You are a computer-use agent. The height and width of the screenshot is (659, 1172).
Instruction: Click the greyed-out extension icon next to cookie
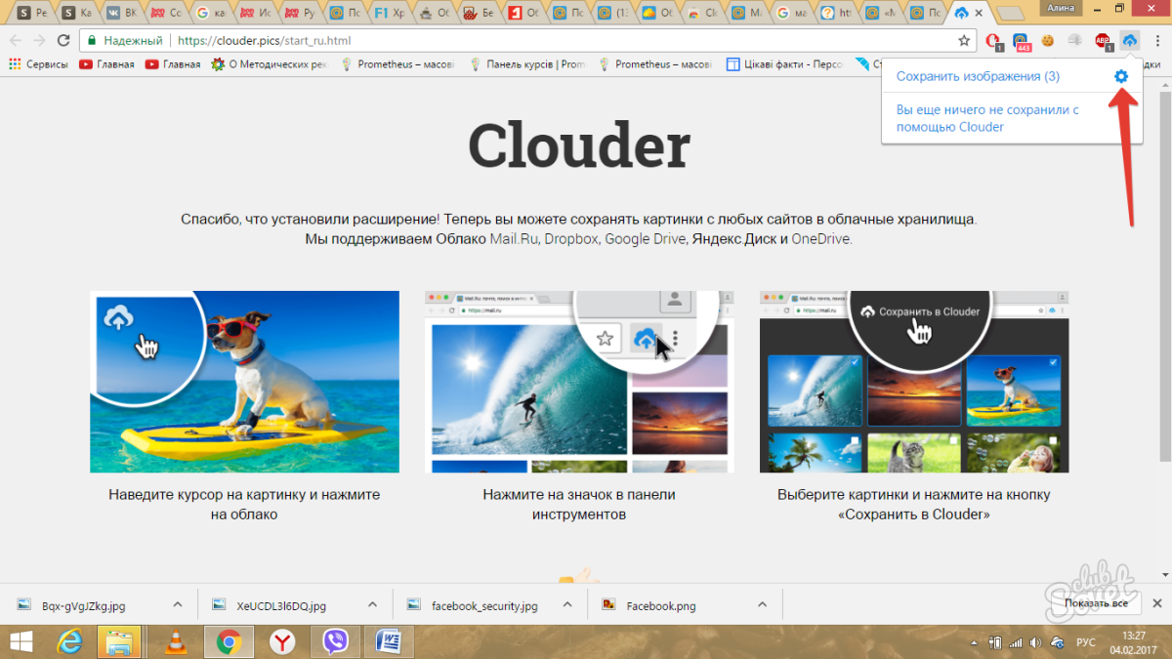[x=1075, y=41]
